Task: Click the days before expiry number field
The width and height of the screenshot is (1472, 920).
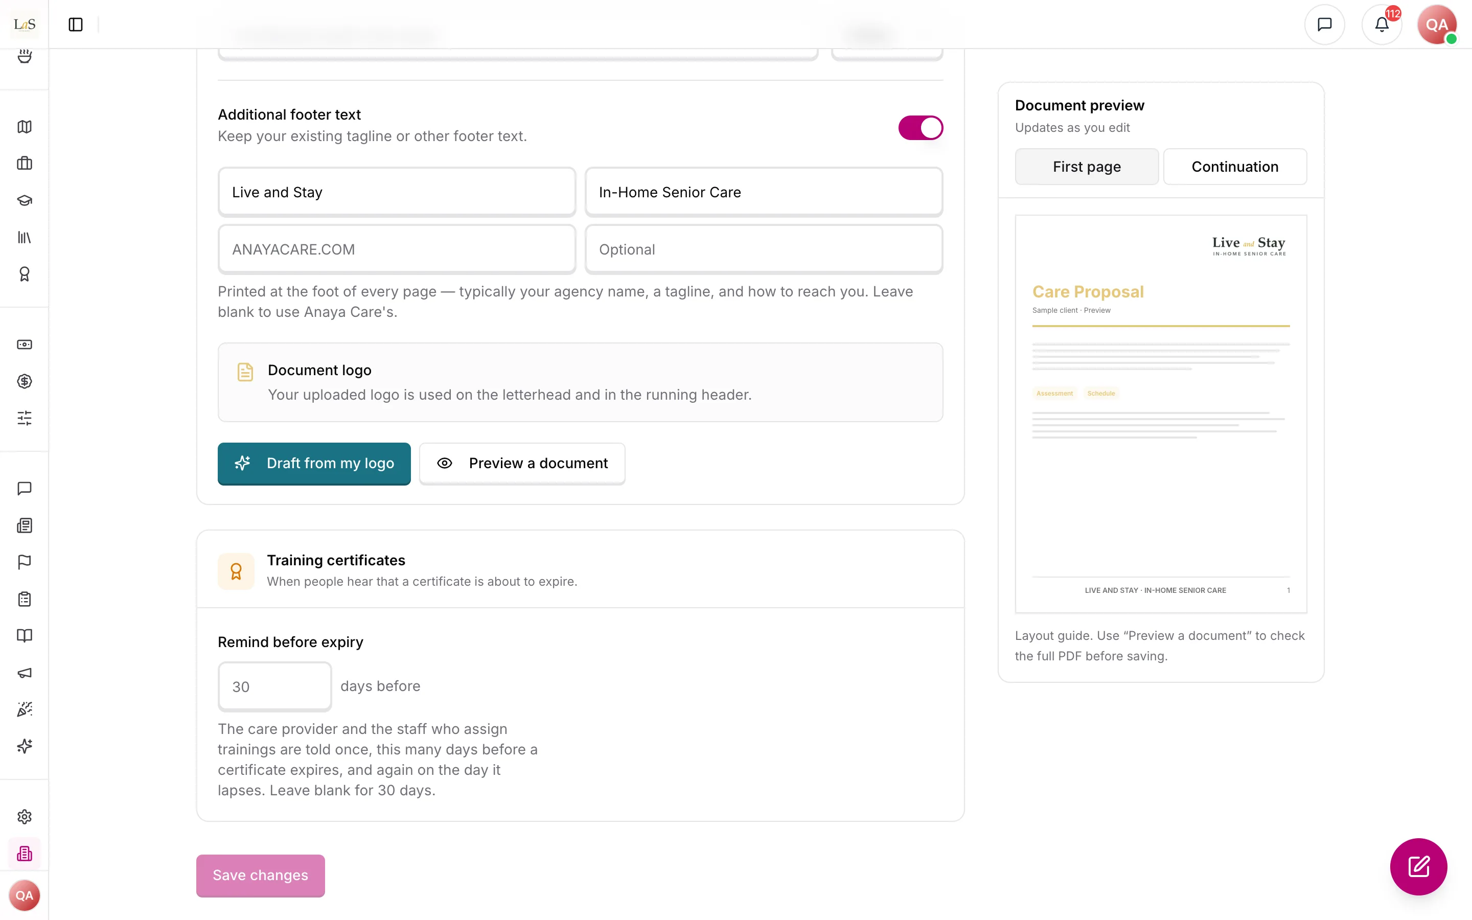Action: (x=275, y=686)
